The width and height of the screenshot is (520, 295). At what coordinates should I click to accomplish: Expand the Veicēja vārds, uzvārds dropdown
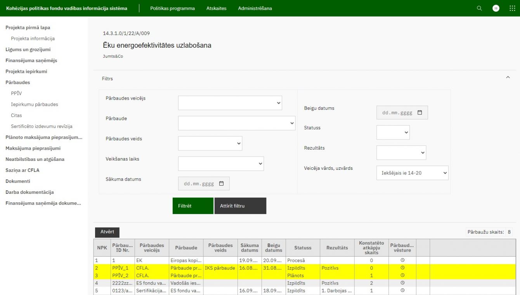(412, 173)
